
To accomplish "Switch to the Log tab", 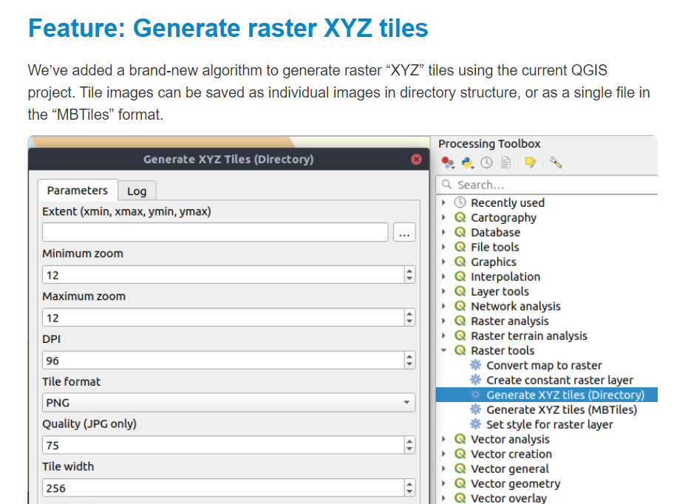I will coord(137,191).
